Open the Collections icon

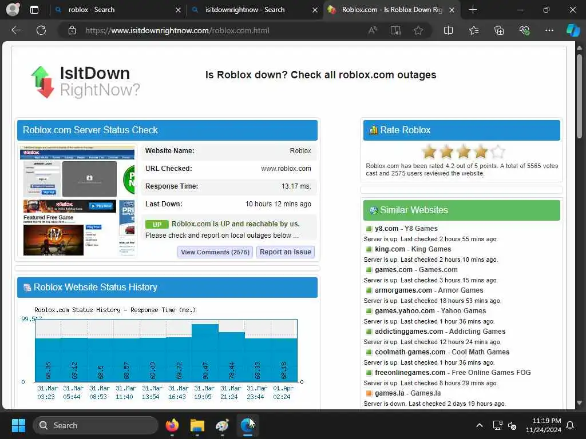point(499,30)
